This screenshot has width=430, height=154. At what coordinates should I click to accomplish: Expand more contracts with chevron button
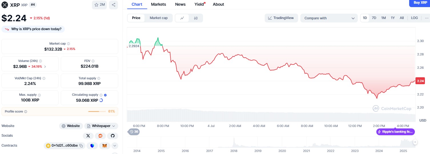tap(114, 146)
